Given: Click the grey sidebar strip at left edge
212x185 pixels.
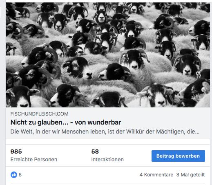Looking at the screenshot, I should tap(2, 93).
